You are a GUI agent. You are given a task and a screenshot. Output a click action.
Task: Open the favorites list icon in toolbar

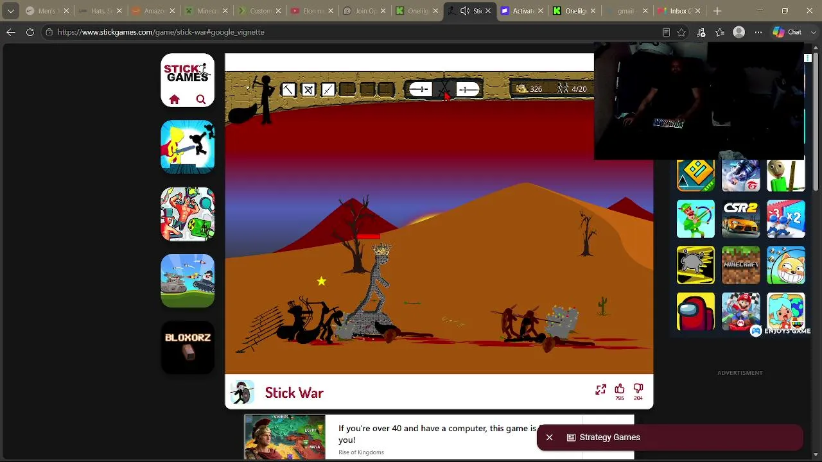720,32
